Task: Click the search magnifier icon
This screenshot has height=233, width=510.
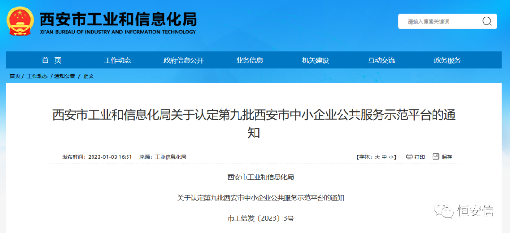Action: click(486, 21)
